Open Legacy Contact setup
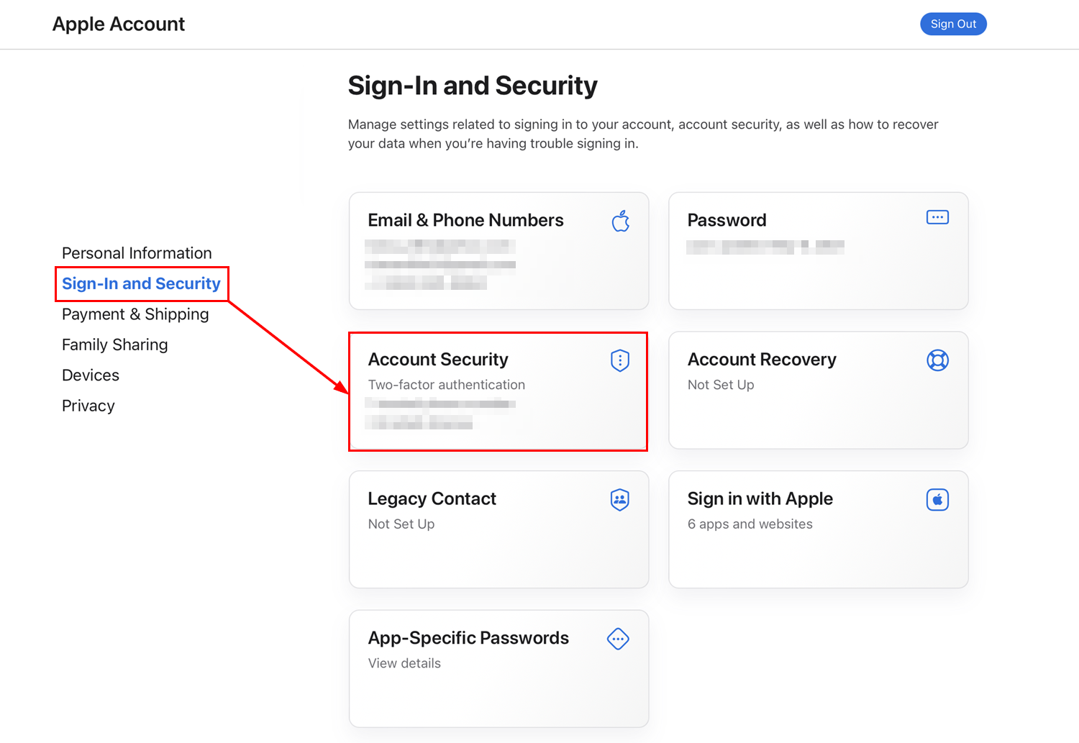Viewport: 1079px width, 743px height. 498,529
